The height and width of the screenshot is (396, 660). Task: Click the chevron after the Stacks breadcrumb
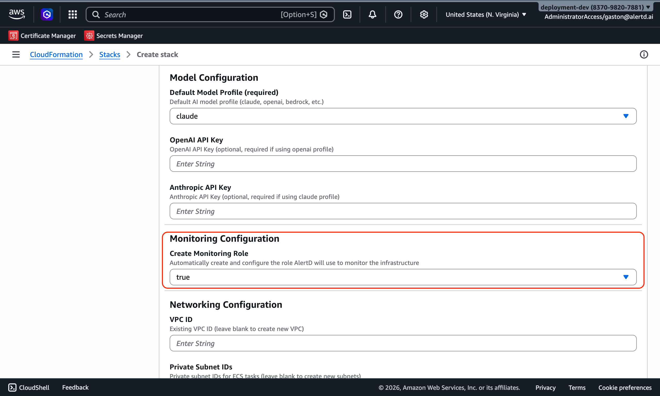tap(128, 54)
